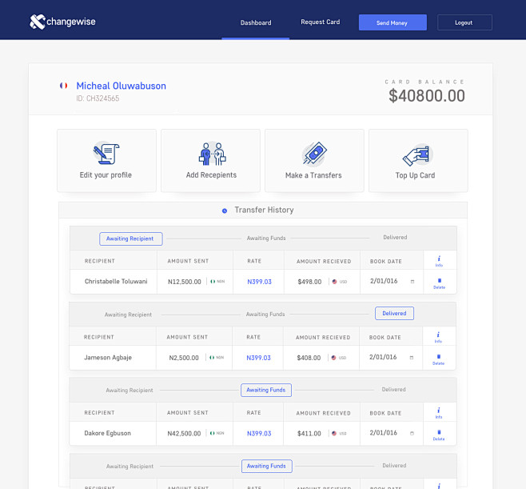Click rate N399.03 in Christabelle Toluwani row
The width and height of the screenshot is (526, 489).
pos(259,282)
